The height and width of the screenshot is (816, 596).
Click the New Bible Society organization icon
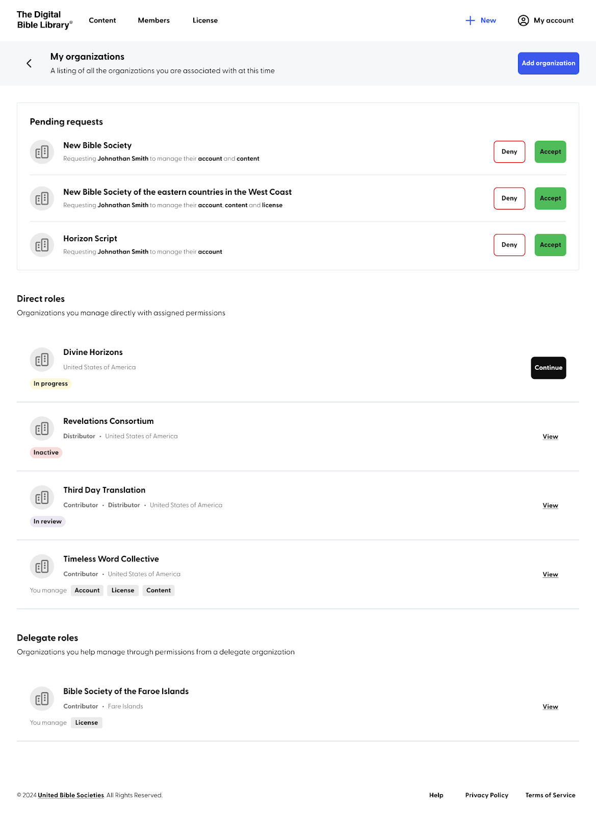click(42, 152)
